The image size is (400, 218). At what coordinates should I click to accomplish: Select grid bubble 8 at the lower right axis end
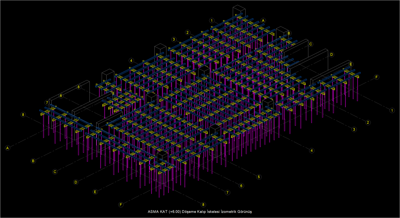[203, 205]
